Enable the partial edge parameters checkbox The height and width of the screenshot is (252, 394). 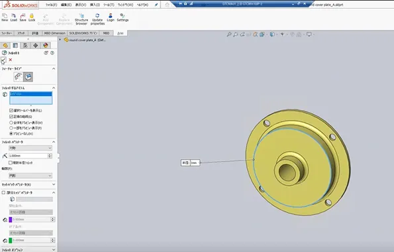click(x=3, y=192)
